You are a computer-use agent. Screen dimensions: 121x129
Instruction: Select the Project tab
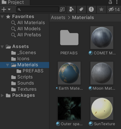[13, 2]
